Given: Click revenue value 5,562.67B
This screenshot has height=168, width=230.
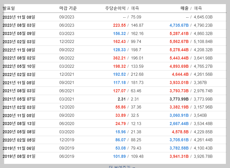Looking at the screenshot, I should [179, 42].
